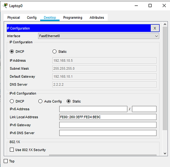Click the scroll up arrow in panel

pos(165,24)
